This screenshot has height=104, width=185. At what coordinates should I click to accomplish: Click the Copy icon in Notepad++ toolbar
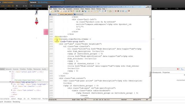pos(71,11)
